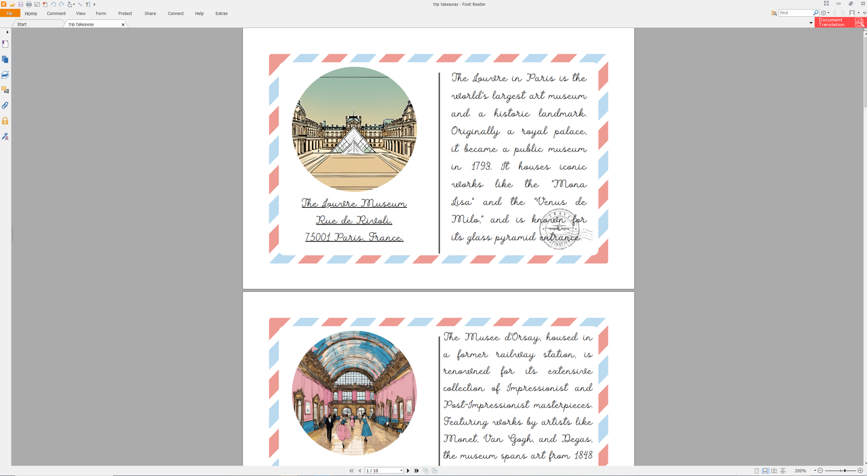Open the Comments panel in left sidebar
The height and width of the screenshot is (476, 867).
(x=5, y=90)
